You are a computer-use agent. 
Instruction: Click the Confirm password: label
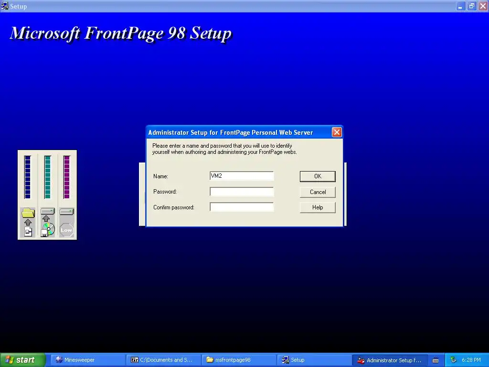174,207
